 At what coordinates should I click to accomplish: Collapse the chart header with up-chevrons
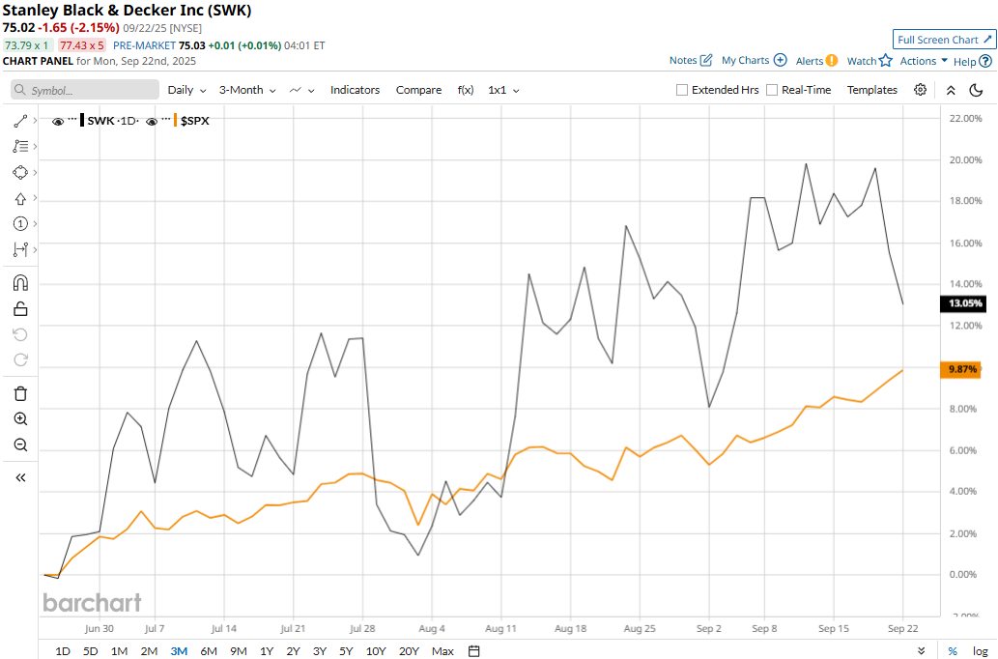(x=951, y=91)
